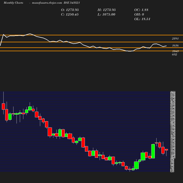Click the tall green candle near the right end
This screenshot has height=183, width=183.
(x=153, y=151)
